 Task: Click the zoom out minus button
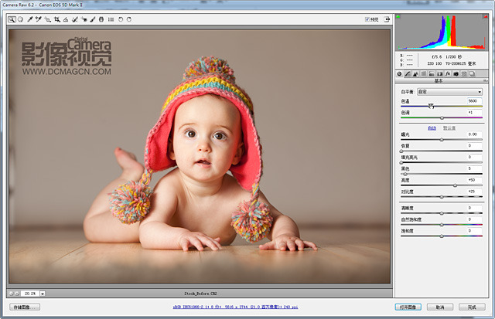[x=11, y=294]
